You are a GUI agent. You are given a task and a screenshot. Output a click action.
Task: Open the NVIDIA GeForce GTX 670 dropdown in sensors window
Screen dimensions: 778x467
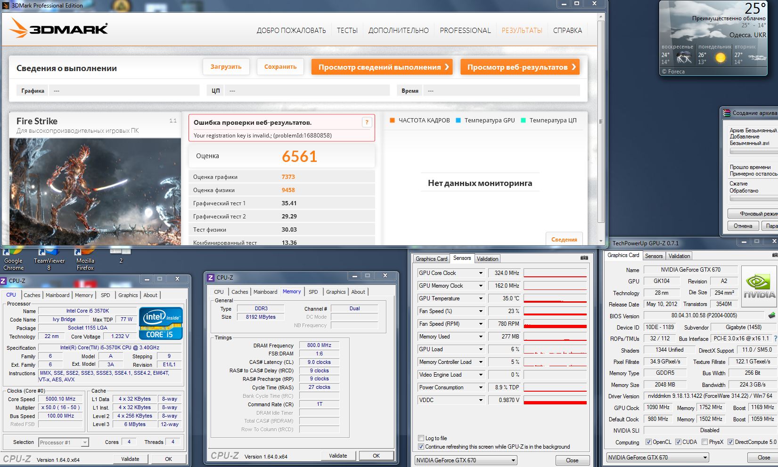pyautogui.click(x=466, y=460)
